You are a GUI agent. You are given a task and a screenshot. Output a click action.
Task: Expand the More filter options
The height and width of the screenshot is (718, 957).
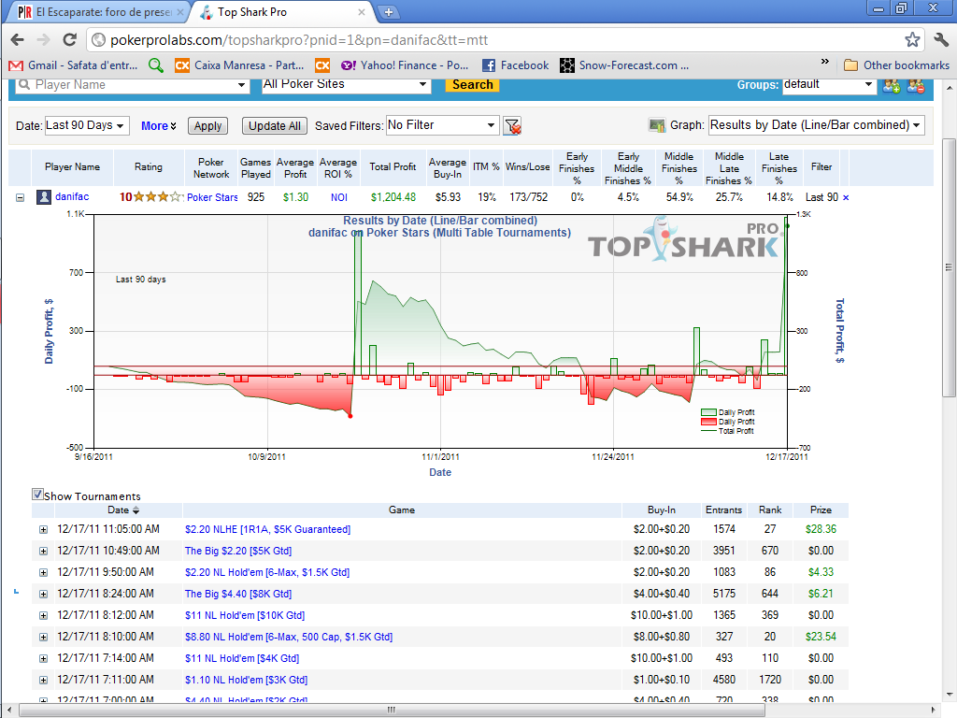[x=158, y=126]
